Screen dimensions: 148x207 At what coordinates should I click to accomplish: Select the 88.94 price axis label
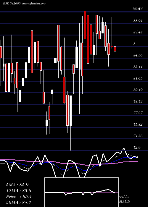tap(138, 21)
